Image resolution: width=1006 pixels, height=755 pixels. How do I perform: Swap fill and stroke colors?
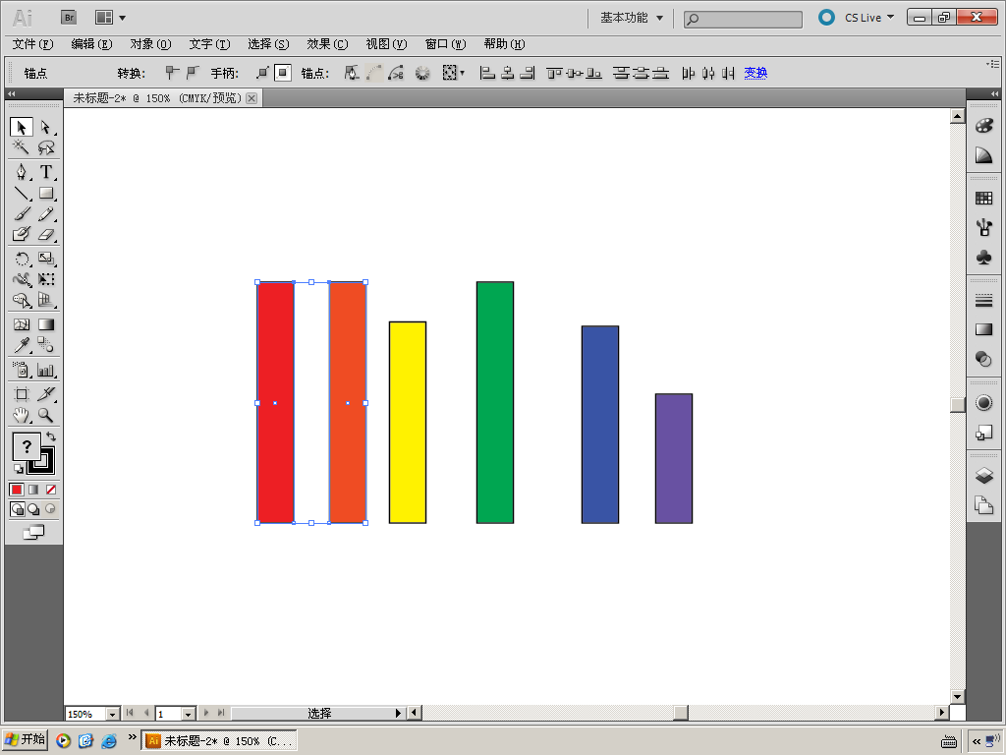click(x=51, y=436)
